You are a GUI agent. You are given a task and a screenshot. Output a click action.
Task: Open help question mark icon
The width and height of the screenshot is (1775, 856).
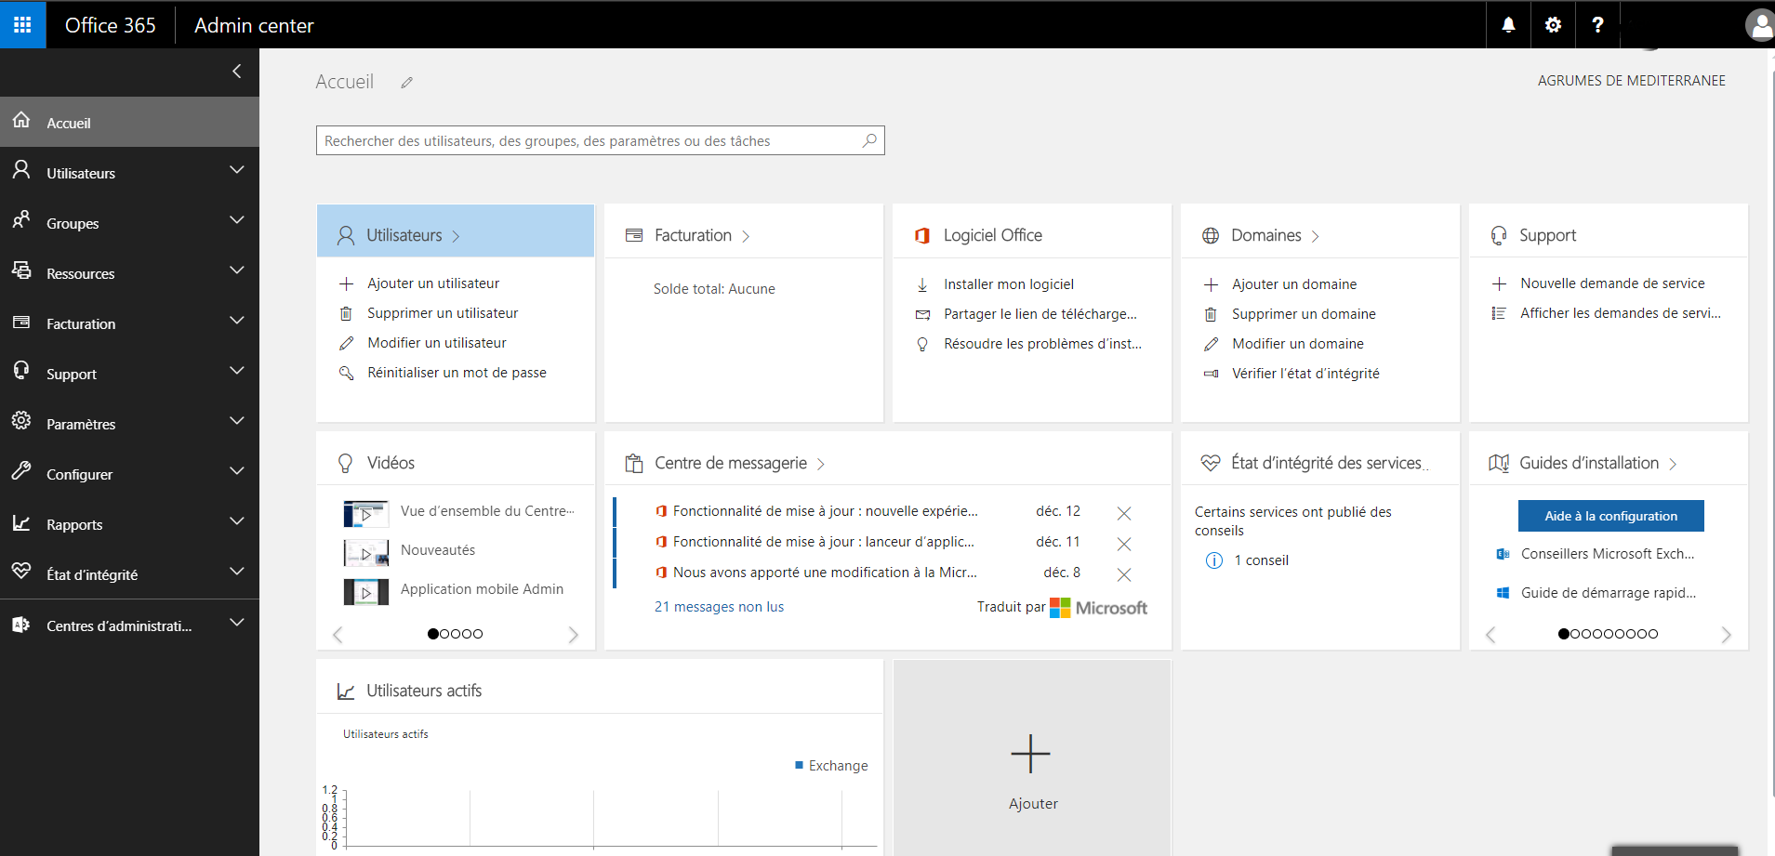tap(1597, 25)
